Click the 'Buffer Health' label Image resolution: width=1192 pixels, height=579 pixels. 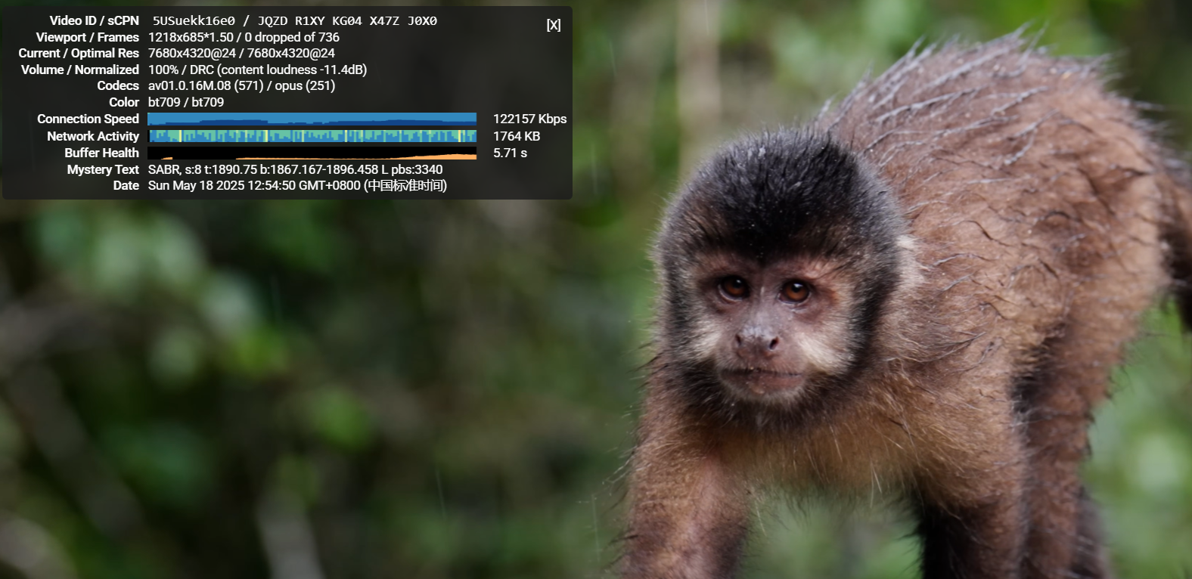102,153
